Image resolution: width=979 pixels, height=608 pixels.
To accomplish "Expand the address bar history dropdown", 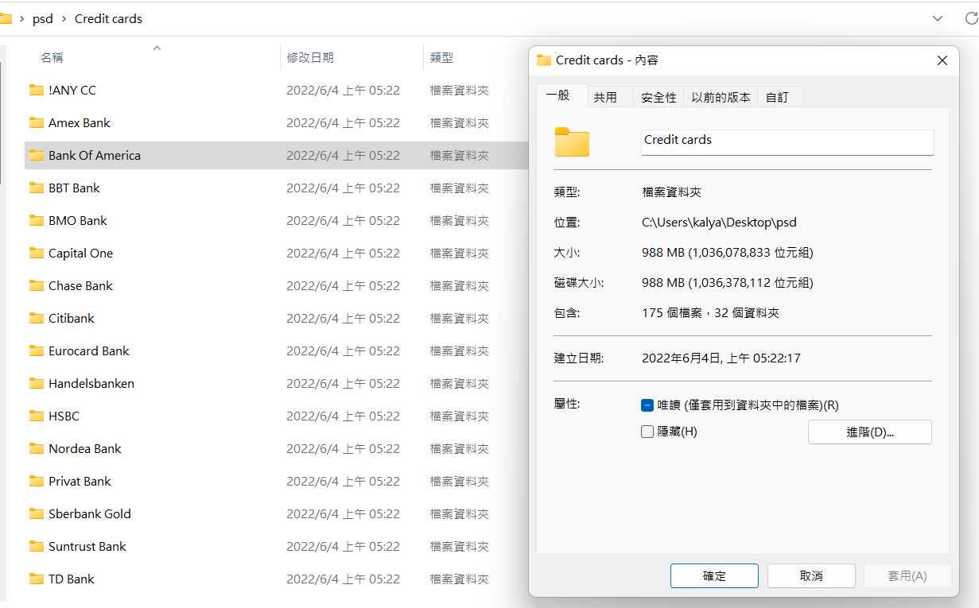I will click(x=938, y=18).
